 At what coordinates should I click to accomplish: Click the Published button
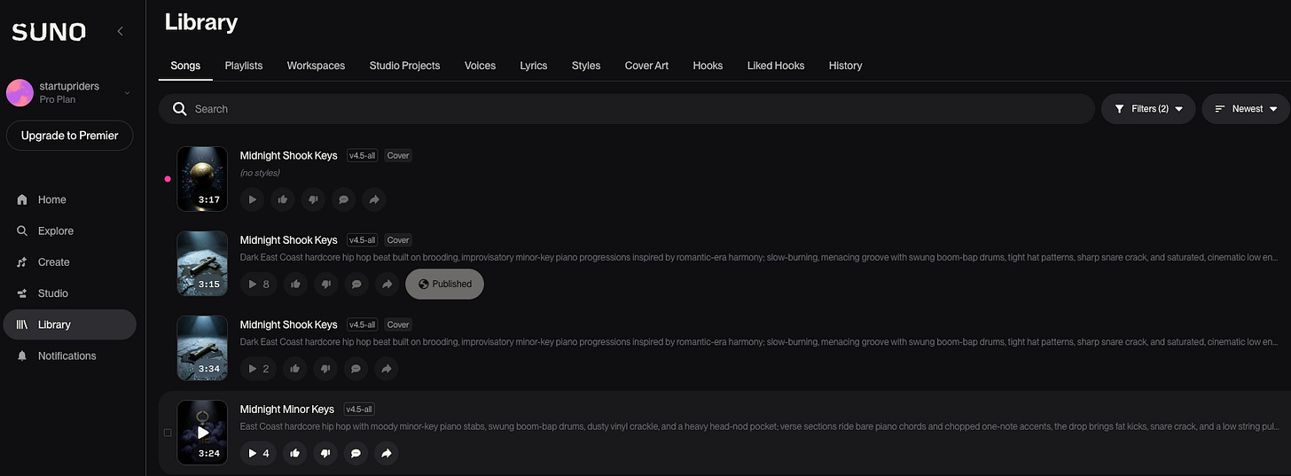click(444, 285)
